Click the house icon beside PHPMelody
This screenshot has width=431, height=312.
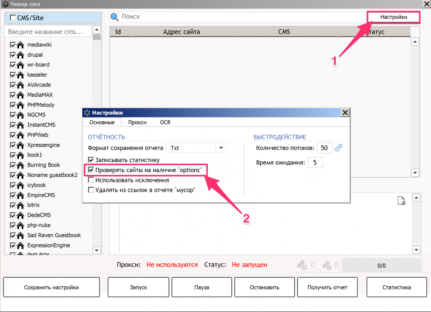point(20,105)
